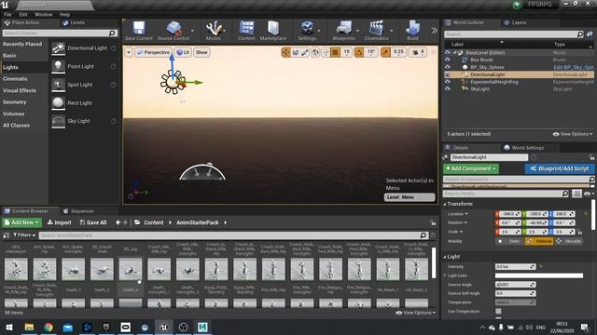This screenshot has height=335, width=597.
Task: Open the Help menu
Action: tap(64, 15)
